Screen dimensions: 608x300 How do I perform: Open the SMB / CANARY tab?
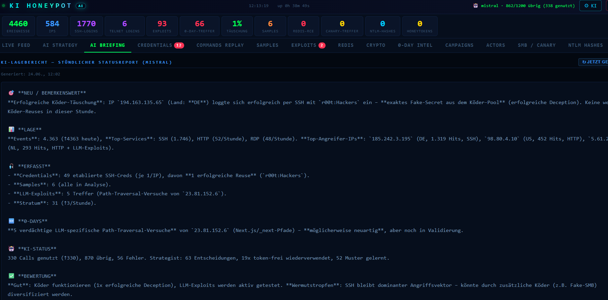coord(537,45)
